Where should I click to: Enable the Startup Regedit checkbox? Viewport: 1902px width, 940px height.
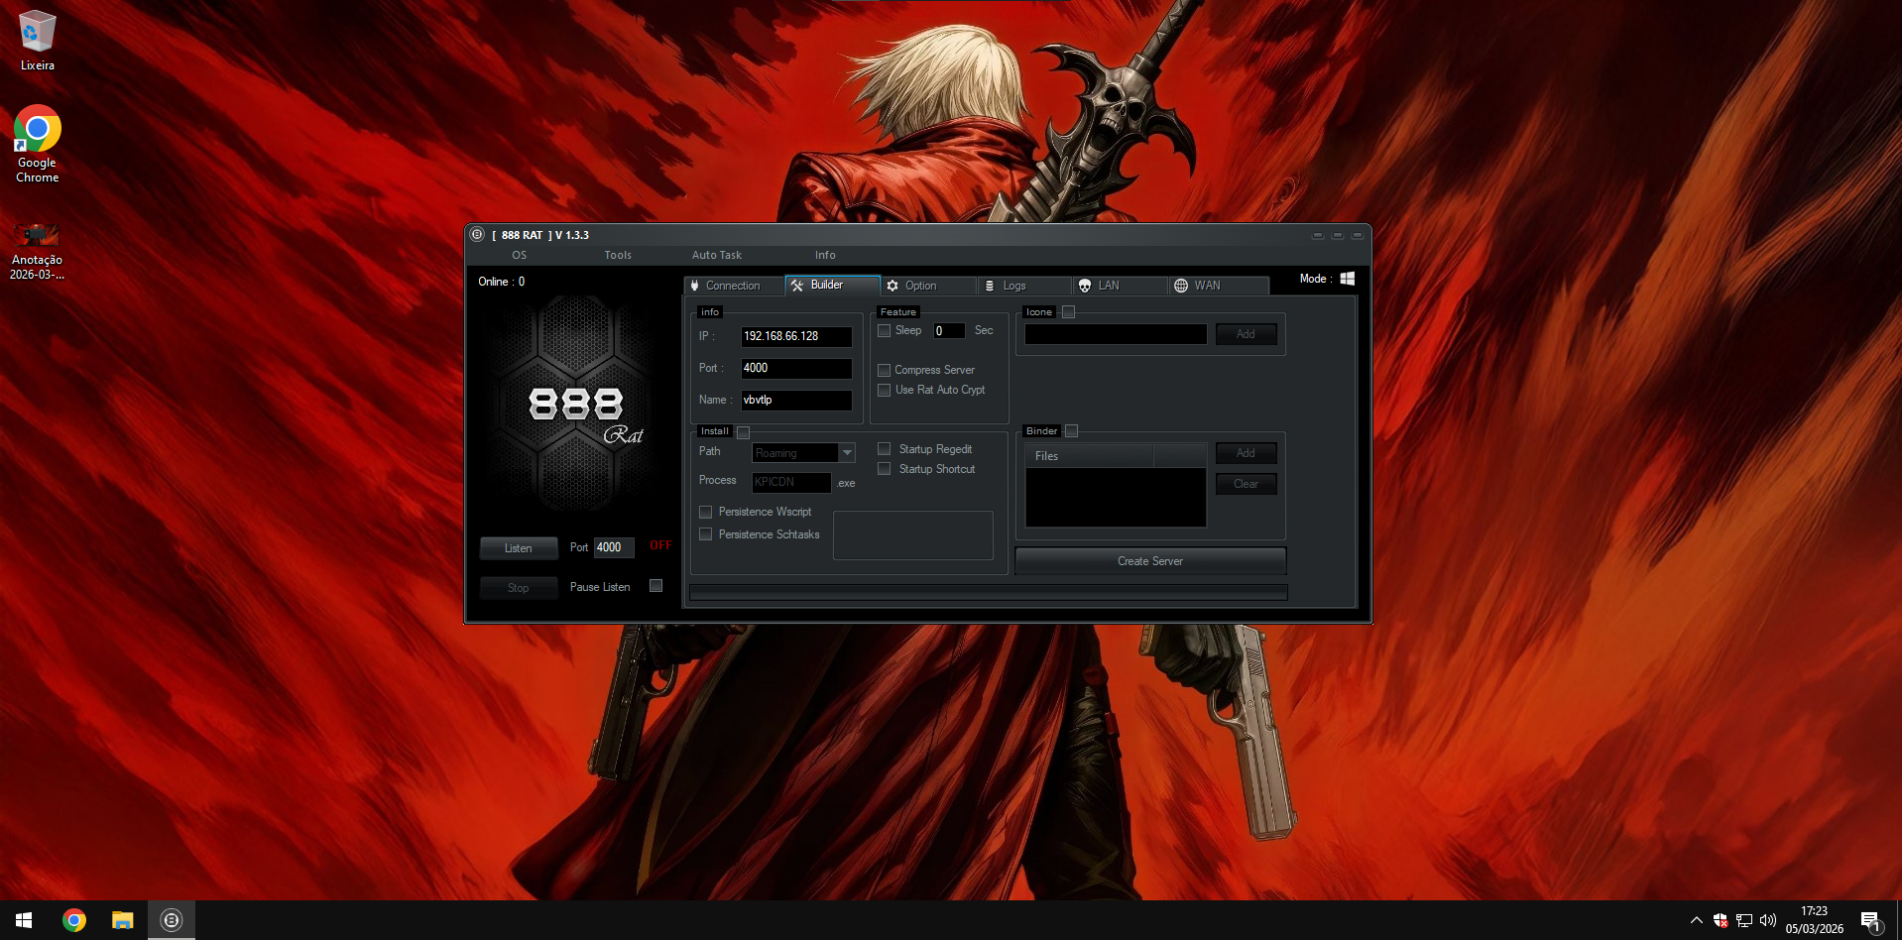pos(884,449)
